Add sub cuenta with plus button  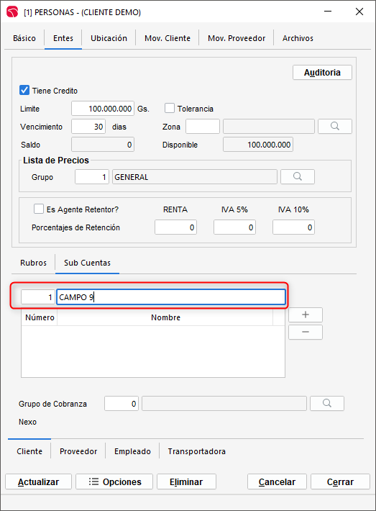[x=306, y=315]
